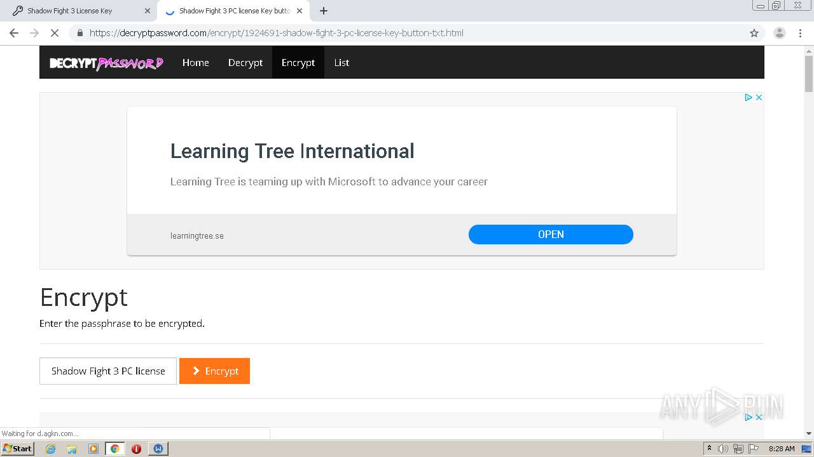
Task: Go back to the previous page
Action: pyautogui.click(x=14, y=33)
